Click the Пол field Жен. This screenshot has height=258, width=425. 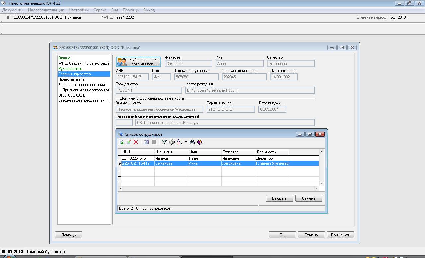[161, 77]
